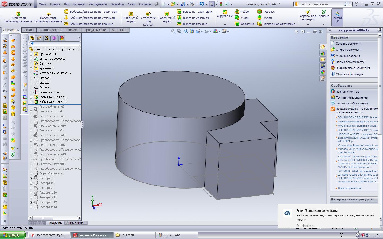Image resolution: width=383 pixels, height=239 pixels.
Task: Click the Windows пуск Start button
Action: [x=13, y=235]
